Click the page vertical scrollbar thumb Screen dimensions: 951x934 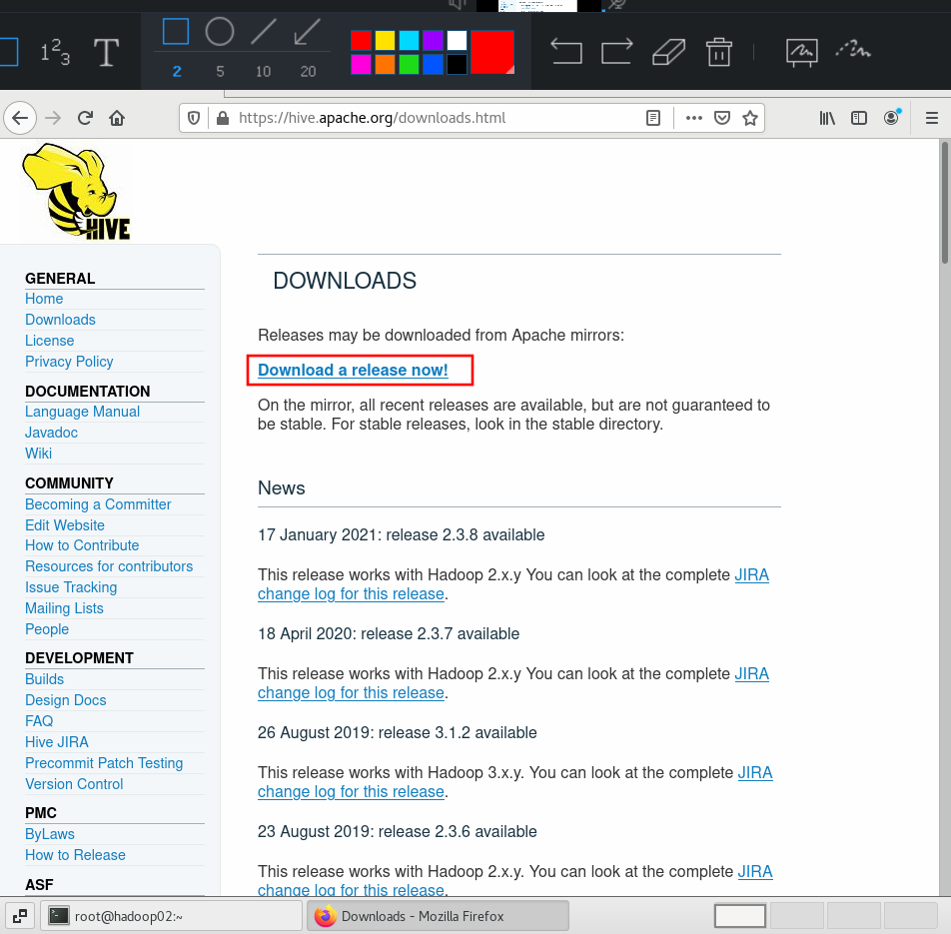[944, 202]
